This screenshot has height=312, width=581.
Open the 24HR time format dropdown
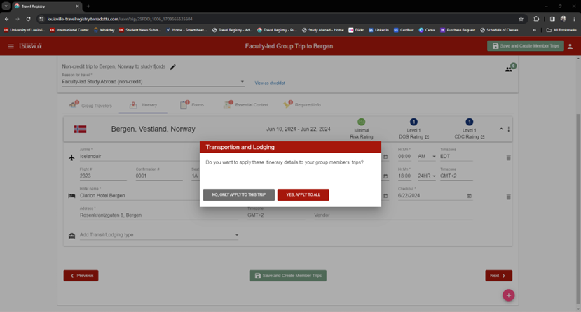427,176
